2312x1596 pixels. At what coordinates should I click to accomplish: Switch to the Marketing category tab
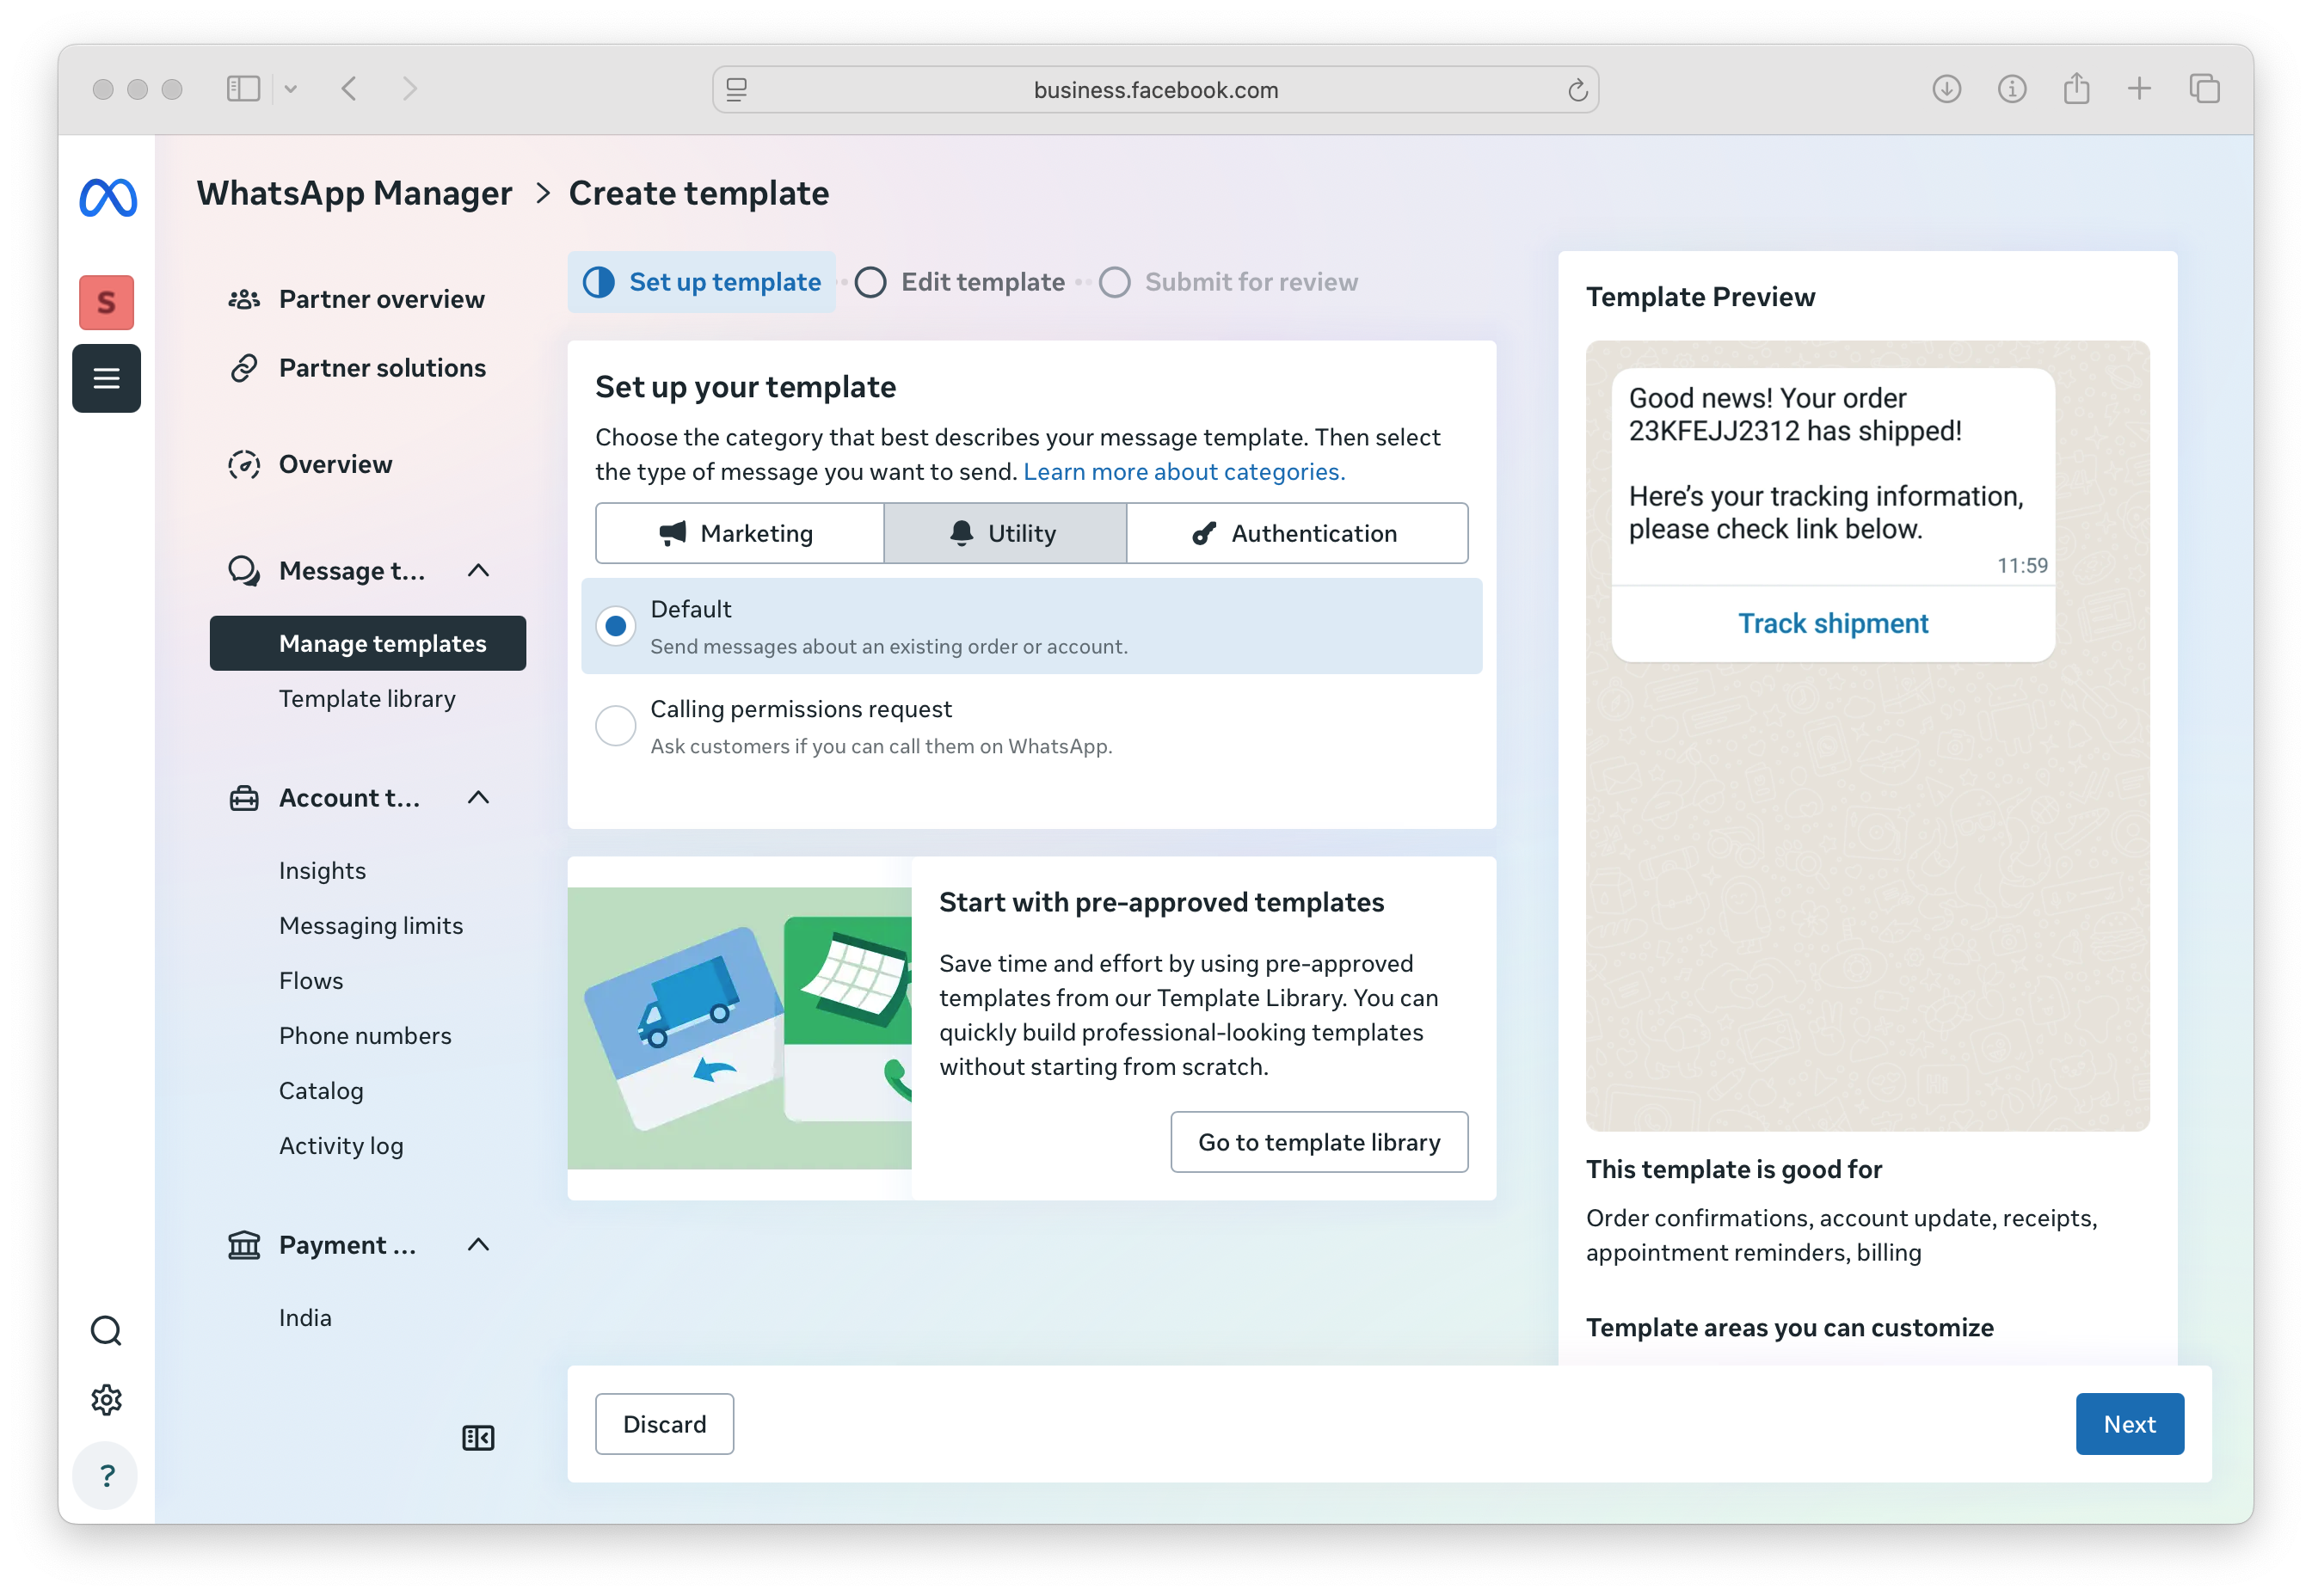click(x=740, y=533)
